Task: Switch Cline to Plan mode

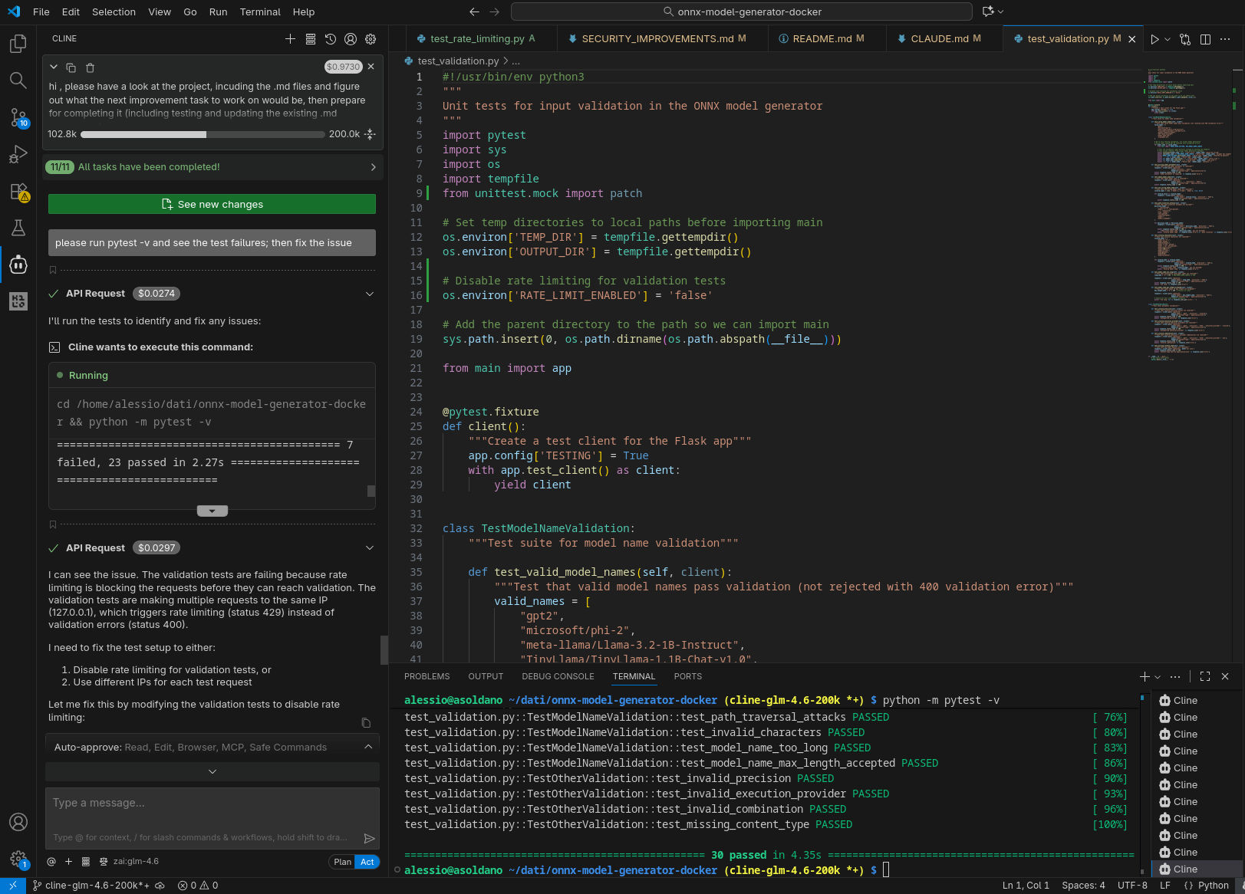Action: (342, 862)
